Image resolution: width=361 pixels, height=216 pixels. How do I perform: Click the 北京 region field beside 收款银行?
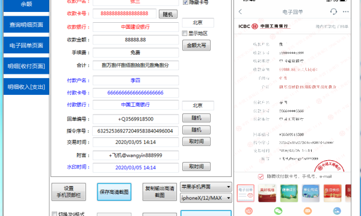tap(198, 22)
